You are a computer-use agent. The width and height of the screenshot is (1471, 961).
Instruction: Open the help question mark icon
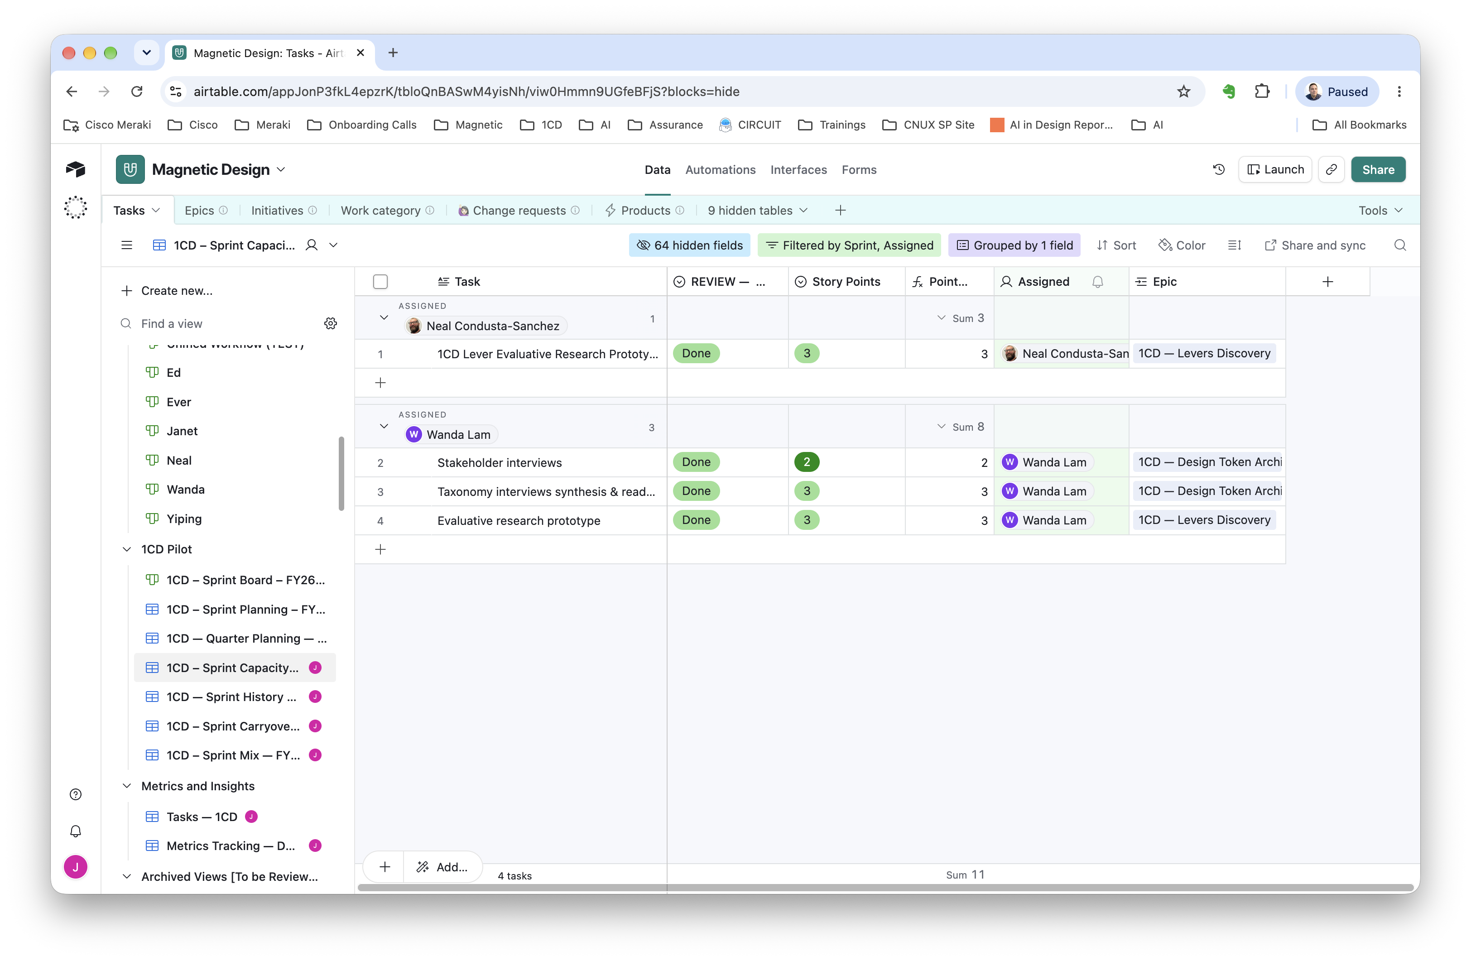75,794
